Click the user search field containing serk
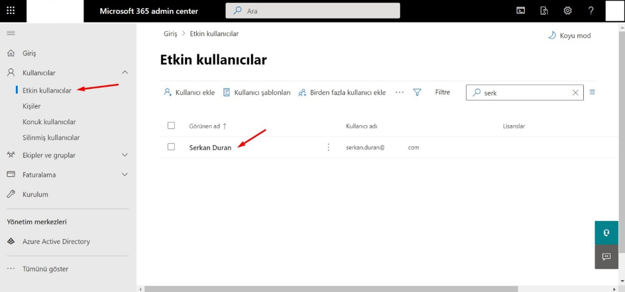The height and width of the screenshot is (292, 625). [524, 93]
